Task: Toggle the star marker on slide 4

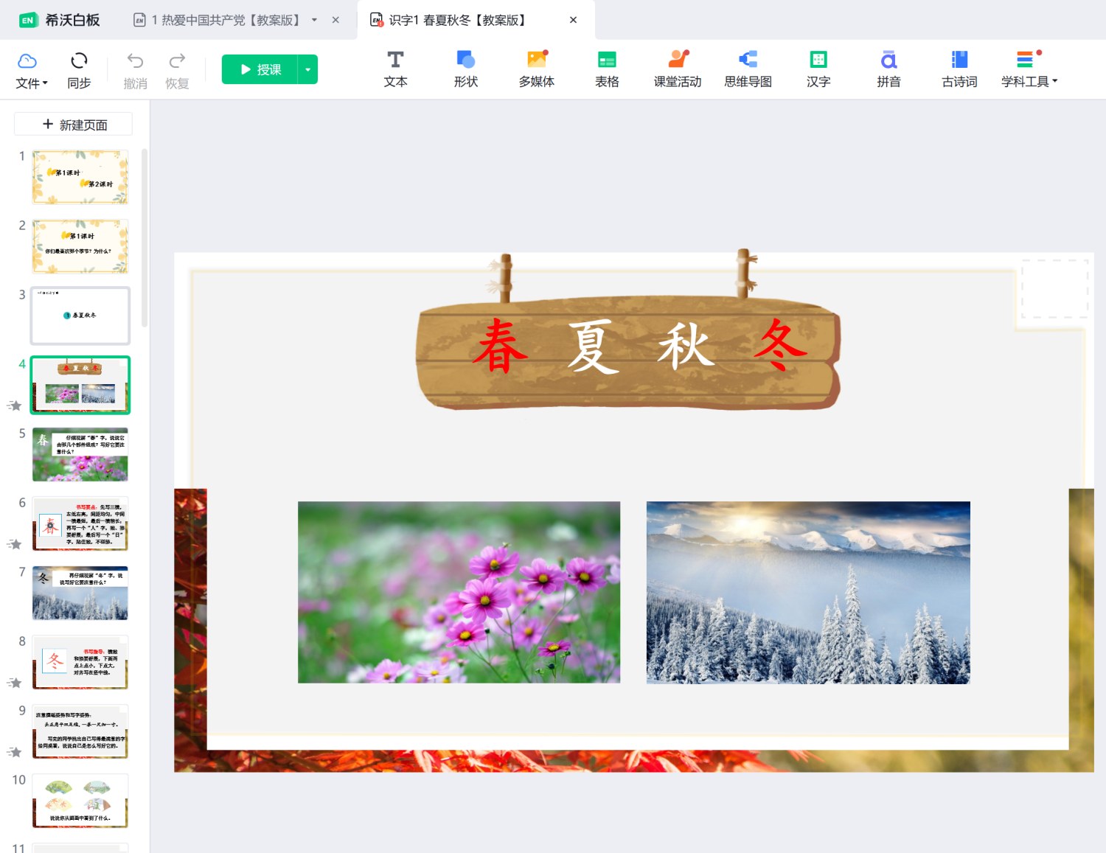Action: (x=15, y=405)
